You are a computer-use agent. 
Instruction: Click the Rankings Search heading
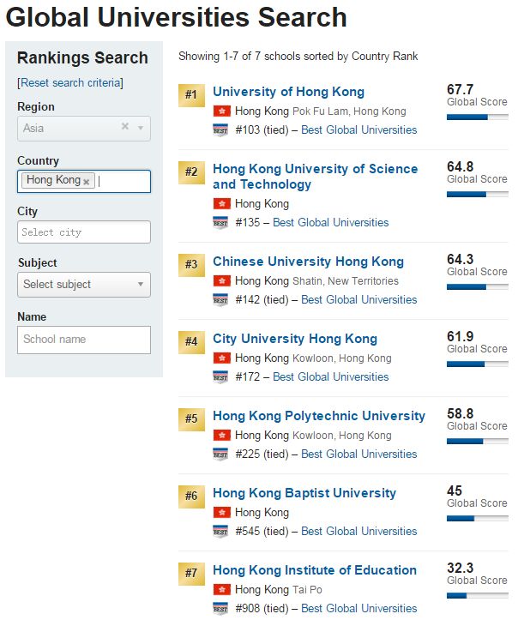click(82, 58)
